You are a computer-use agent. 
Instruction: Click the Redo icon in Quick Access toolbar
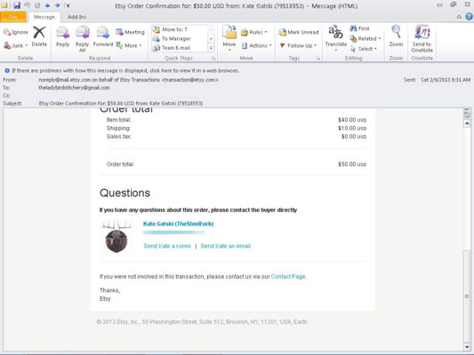click(37, 5)
